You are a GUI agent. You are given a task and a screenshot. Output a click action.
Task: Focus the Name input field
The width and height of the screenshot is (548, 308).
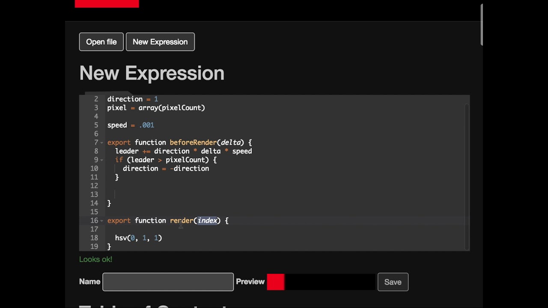click(x=168, y=282)
